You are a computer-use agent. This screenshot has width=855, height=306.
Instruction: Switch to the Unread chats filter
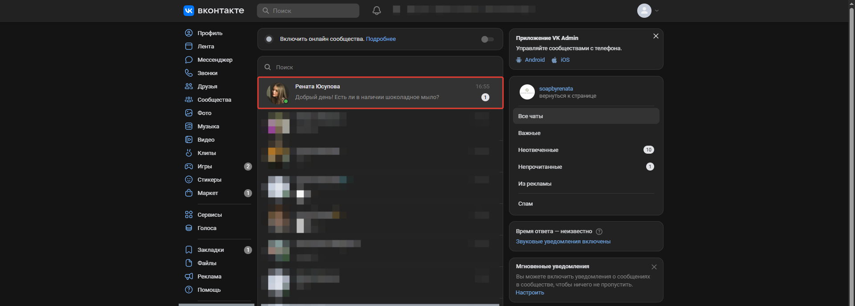pyautogui.click(x=540, y=167)
